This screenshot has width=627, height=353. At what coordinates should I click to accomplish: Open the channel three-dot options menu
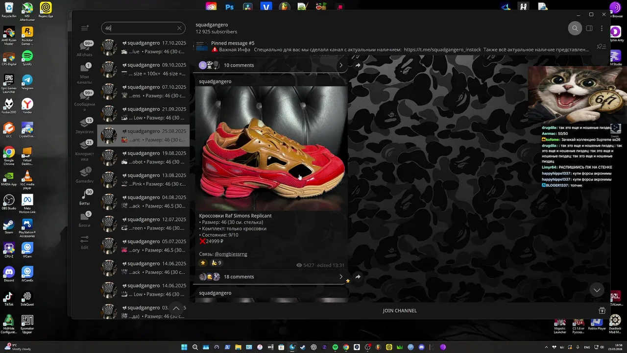click(x=602, y=28)
